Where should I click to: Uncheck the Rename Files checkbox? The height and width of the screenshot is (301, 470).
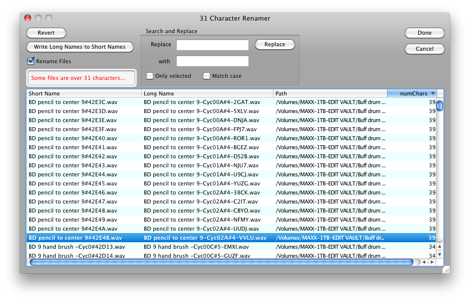pyautogui.click(x=31, y=61)
